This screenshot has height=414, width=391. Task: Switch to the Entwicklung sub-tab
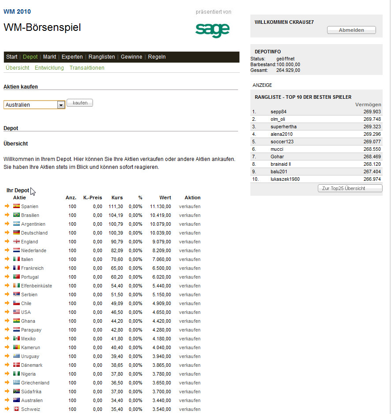[49, 68]
